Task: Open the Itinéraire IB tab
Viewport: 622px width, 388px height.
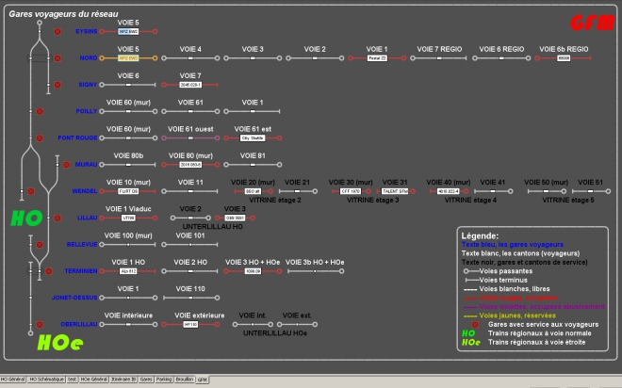Action: (123, 380)
